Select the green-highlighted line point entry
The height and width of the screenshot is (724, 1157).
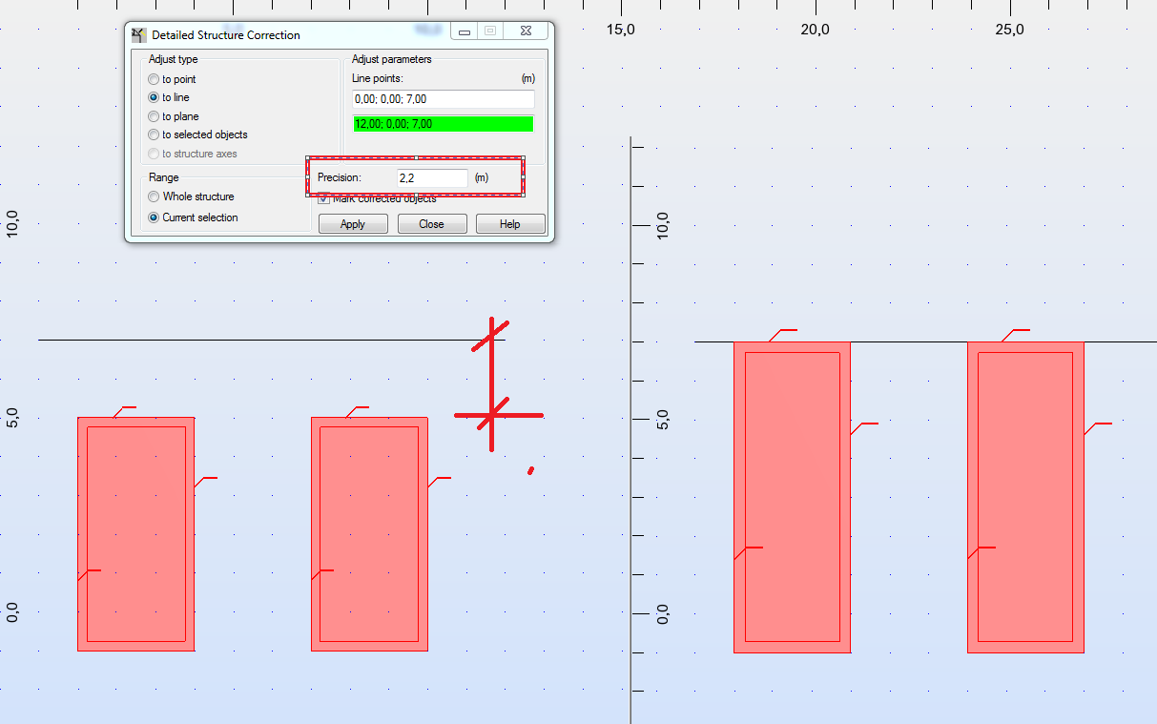pyautogui.click(x=443, y=123)
